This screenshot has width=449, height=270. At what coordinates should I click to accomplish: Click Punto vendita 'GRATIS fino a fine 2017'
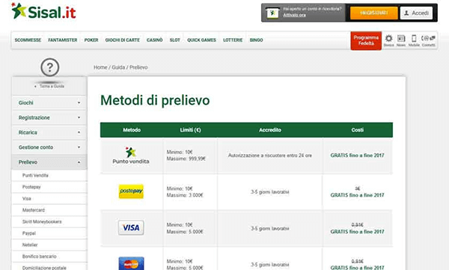coord(358,156)
